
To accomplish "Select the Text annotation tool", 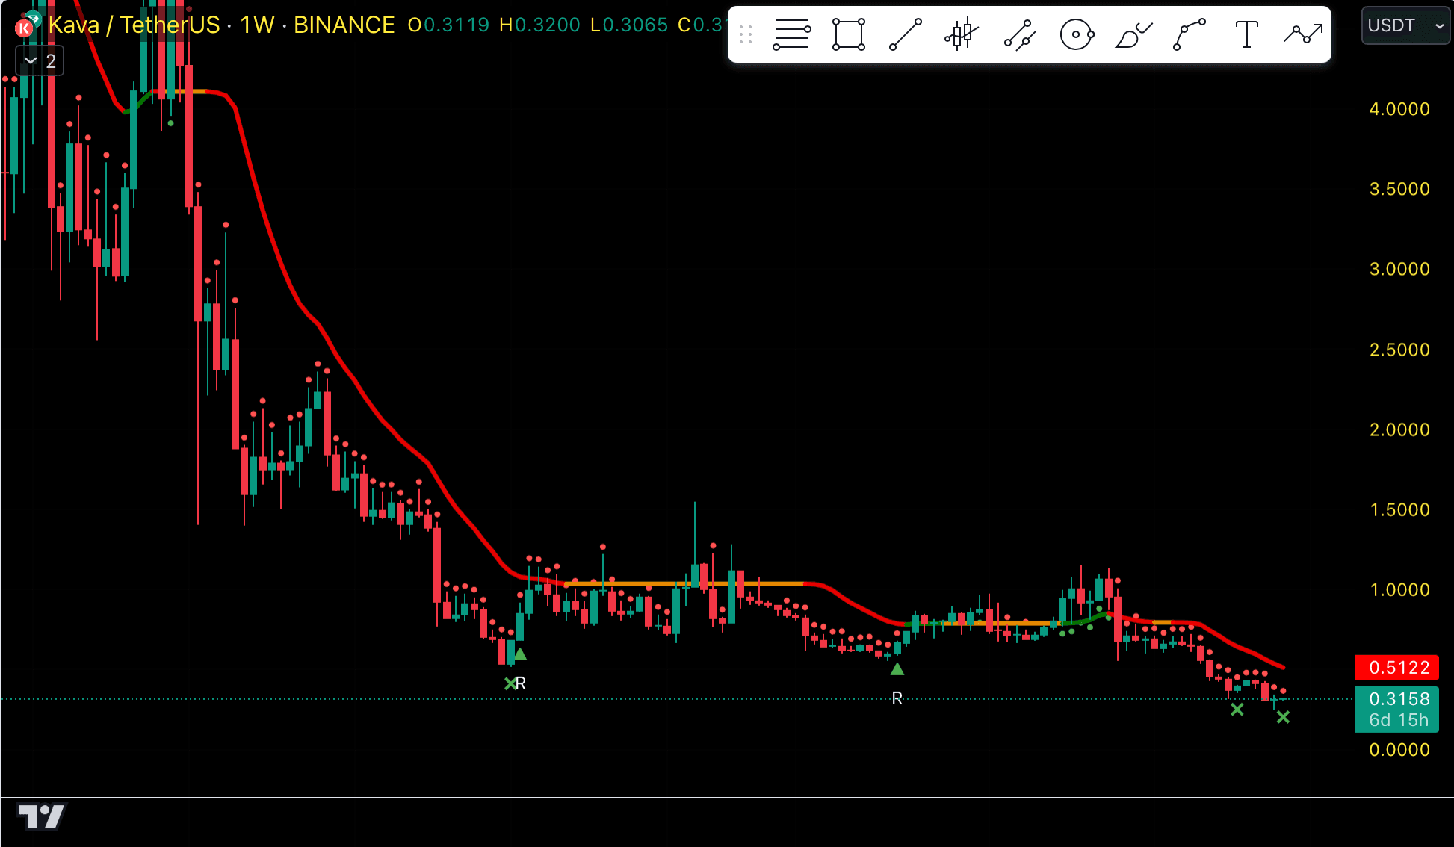I will coord(1246,34).
